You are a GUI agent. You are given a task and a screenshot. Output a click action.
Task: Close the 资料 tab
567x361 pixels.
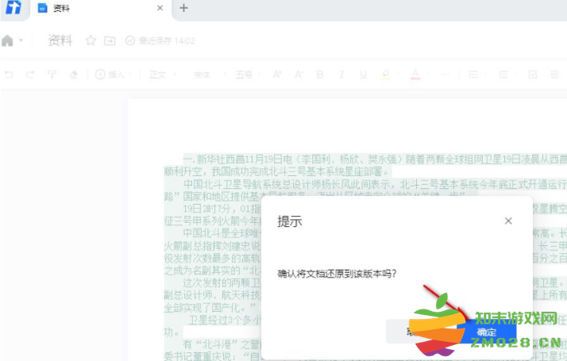[160, 8]
